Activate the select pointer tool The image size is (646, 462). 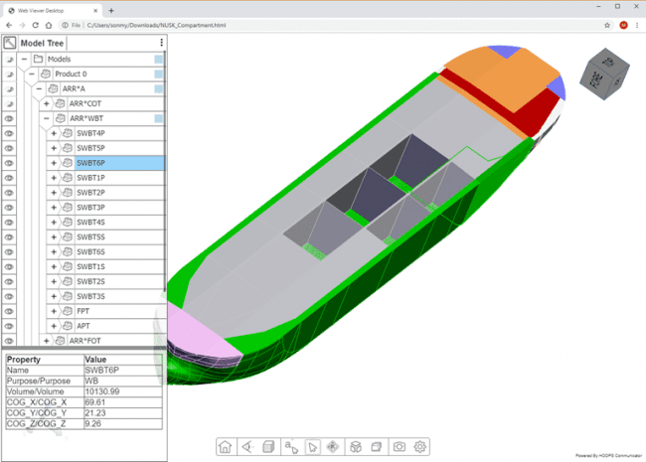pyautogui.click(x=312, y=447)
